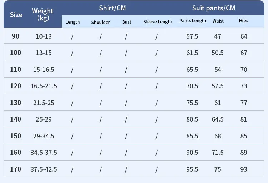Click the Weight (kg) column header
The image size is (268, 183).
pos(43,14)
